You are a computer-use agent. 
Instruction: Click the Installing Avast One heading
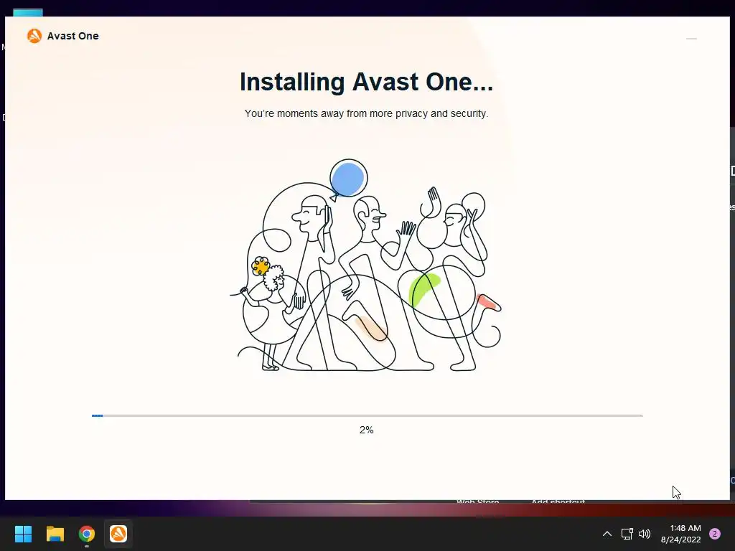coord(367,82)
